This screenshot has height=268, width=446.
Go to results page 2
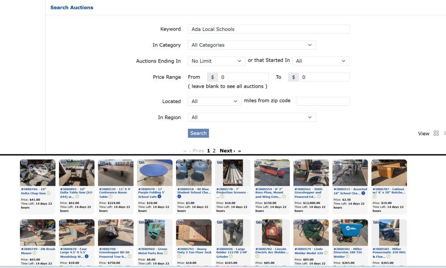(214, 151)
